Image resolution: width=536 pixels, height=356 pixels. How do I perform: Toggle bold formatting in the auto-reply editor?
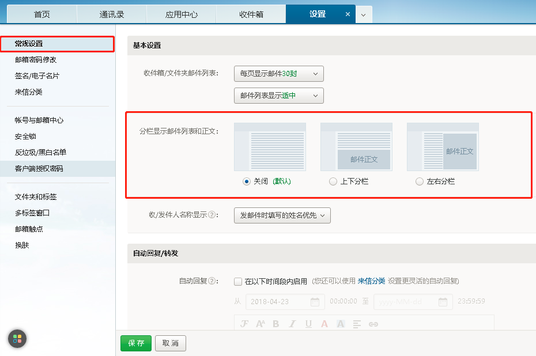277,324
